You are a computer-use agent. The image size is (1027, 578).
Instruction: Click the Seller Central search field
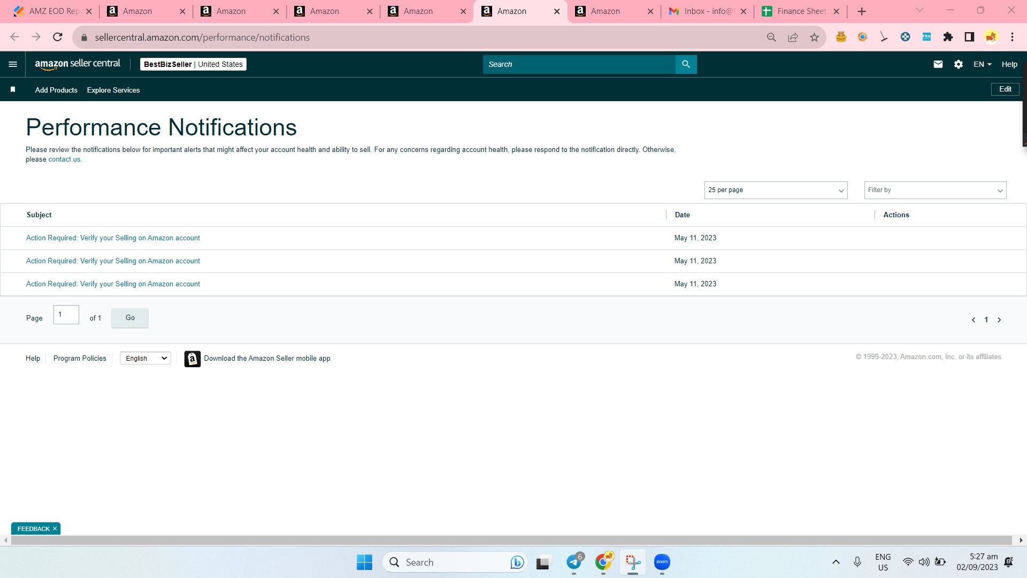pos(579,64)
